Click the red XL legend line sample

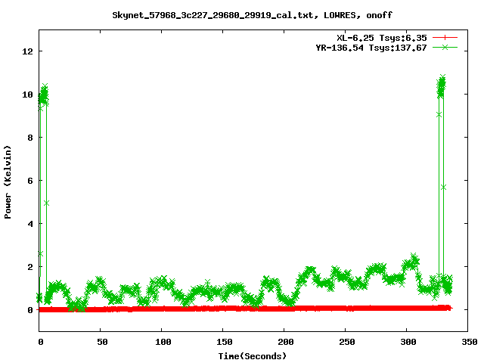coord(445,38)
